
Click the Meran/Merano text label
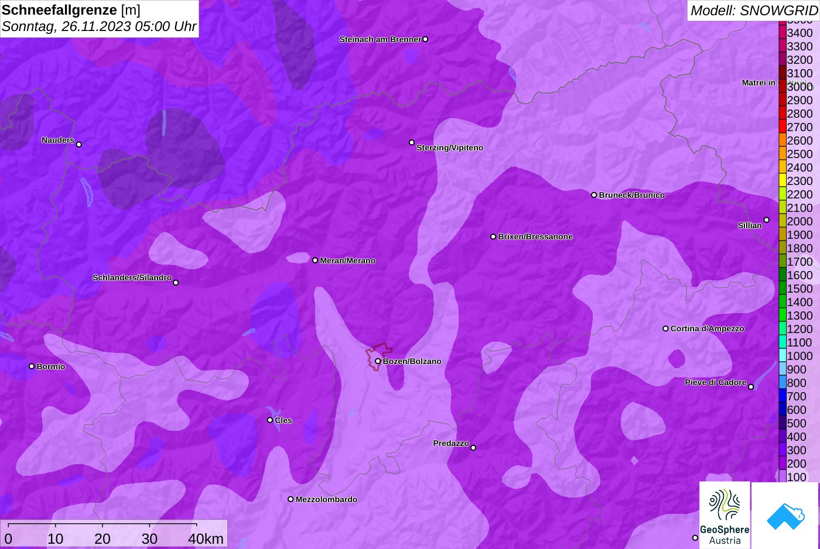click(x=348, y=260)
